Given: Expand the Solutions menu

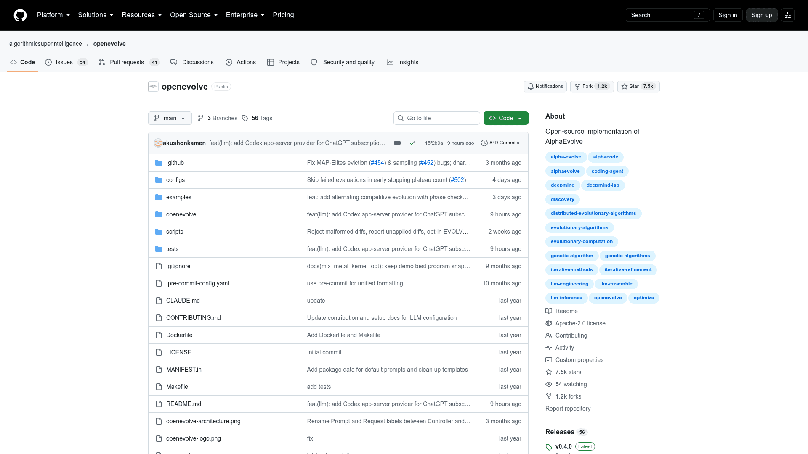Looking at the screenshot, I should (96, 15).
